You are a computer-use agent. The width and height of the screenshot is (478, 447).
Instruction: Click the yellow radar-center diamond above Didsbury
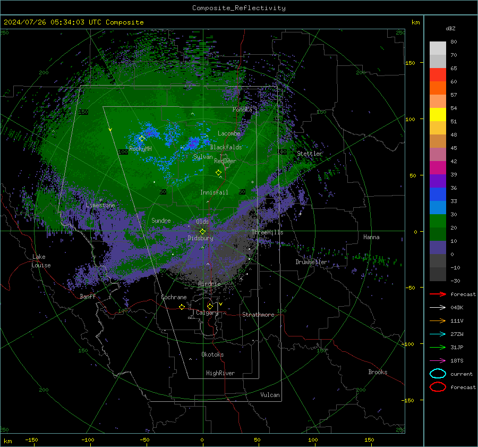coord(202,231)
